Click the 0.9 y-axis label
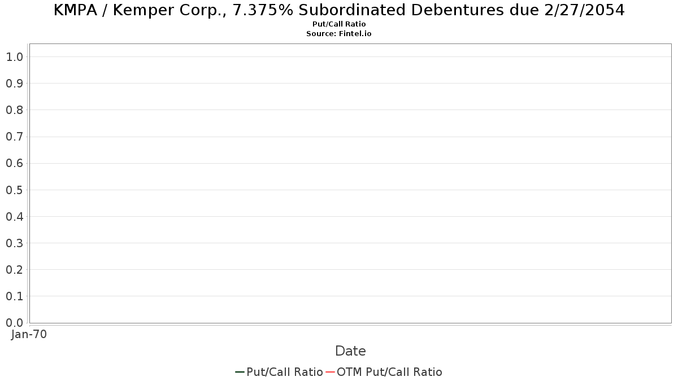Screen dimensions: 678x381 coord(14,84)
